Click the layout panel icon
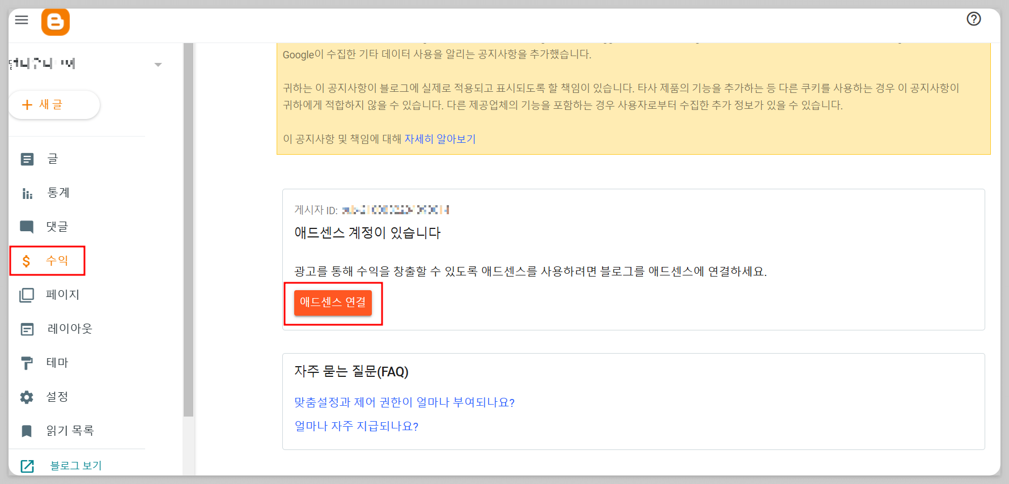 tap(27, 329)
